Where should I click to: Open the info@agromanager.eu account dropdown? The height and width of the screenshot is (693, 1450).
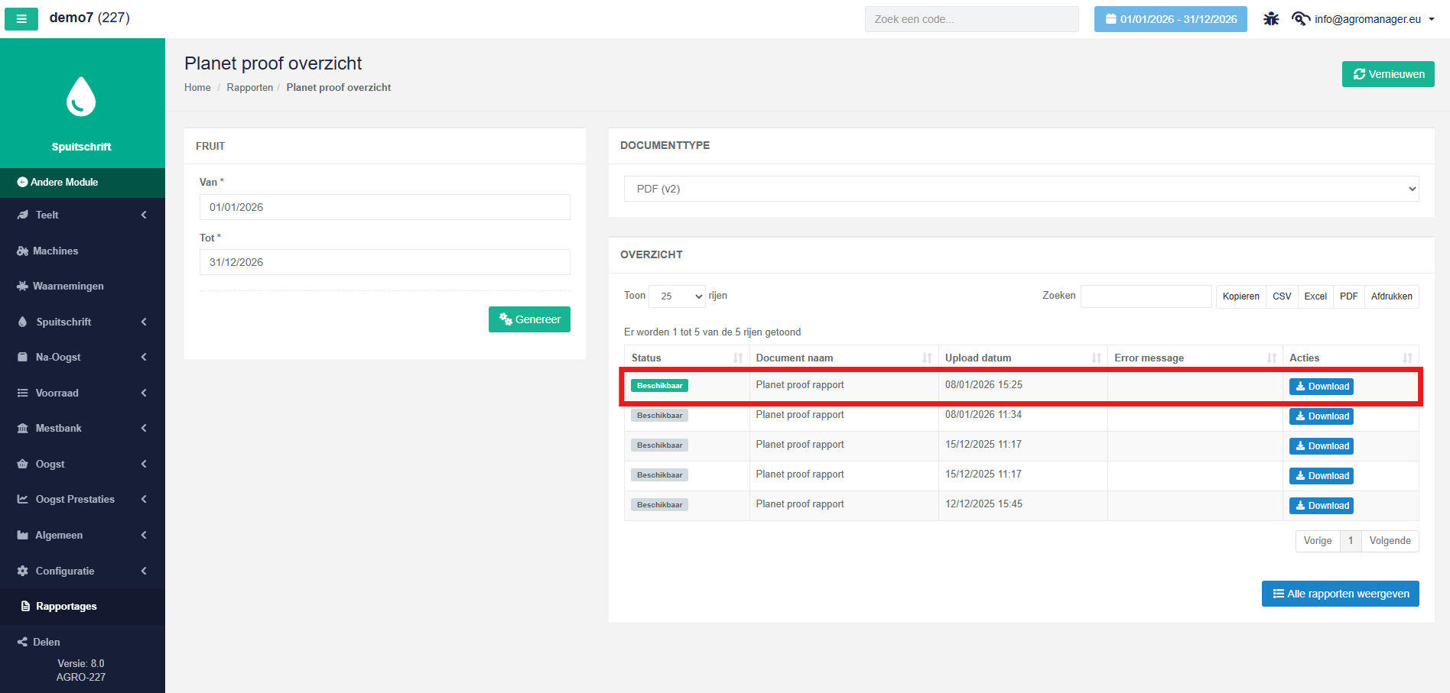[x=1364, y=19]
